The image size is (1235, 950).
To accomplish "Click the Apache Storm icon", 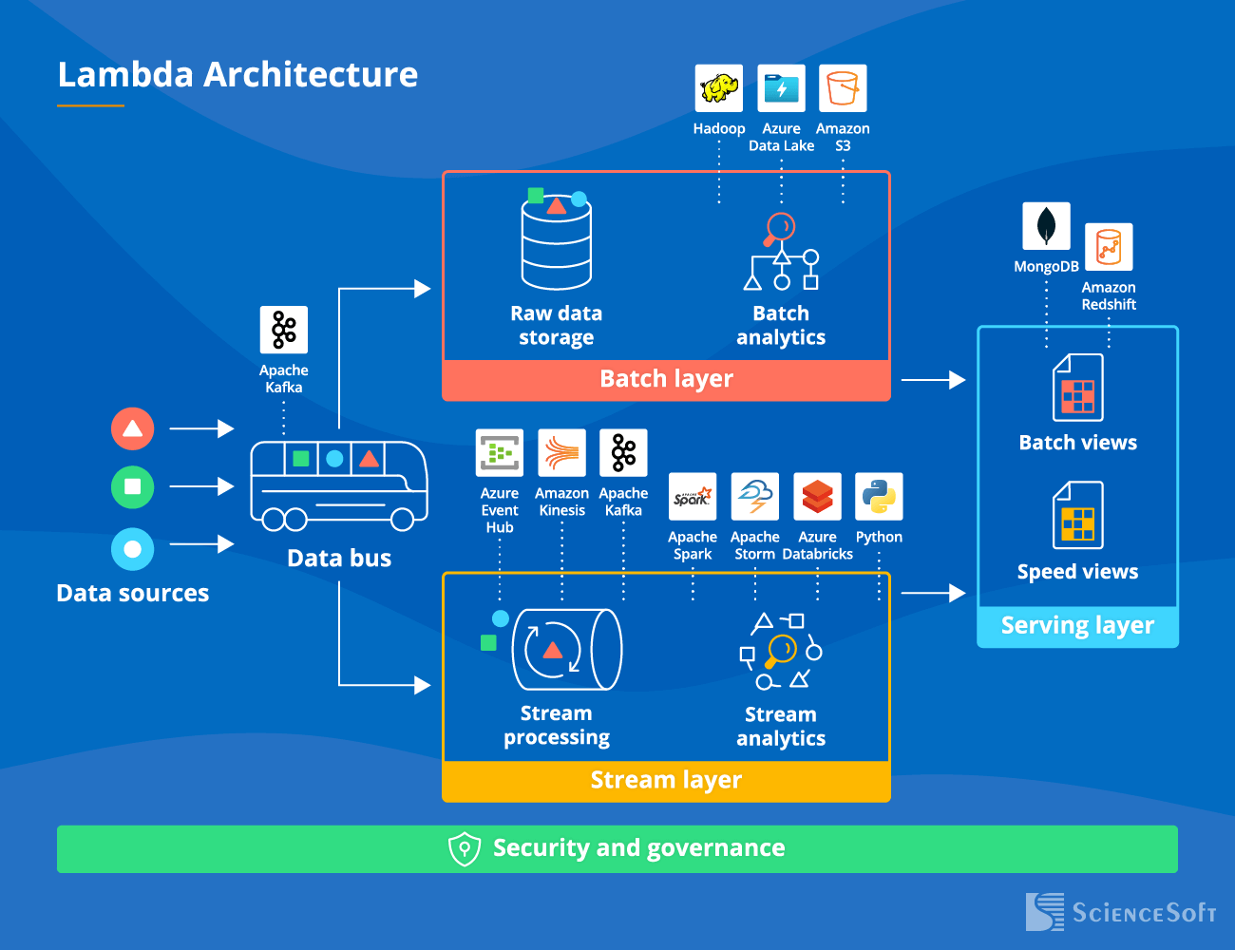I will click(x=754, y=496).
